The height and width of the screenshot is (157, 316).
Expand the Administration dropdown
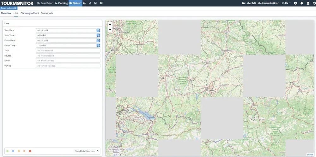[269, 3]
